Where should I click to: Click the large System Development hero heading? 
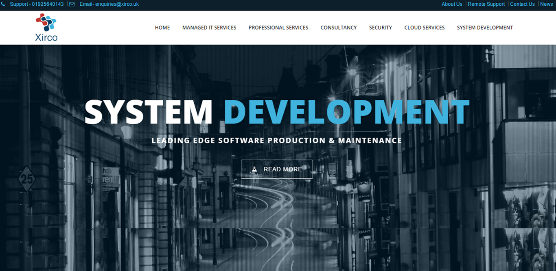coord(277,112)
